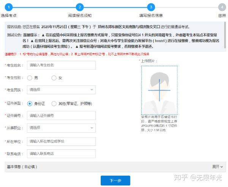Click the 基本信息(非必填) heading text
Screen dimensions: 228x187
(x=22, y=166)
